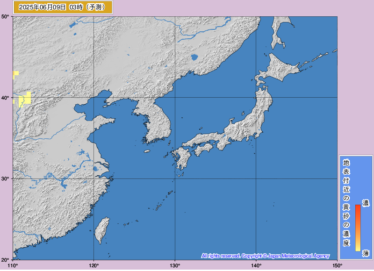374x271 pixels.
Task: Click the yellow dust patch near 40° latitude
Action: [x=25, y=99]
